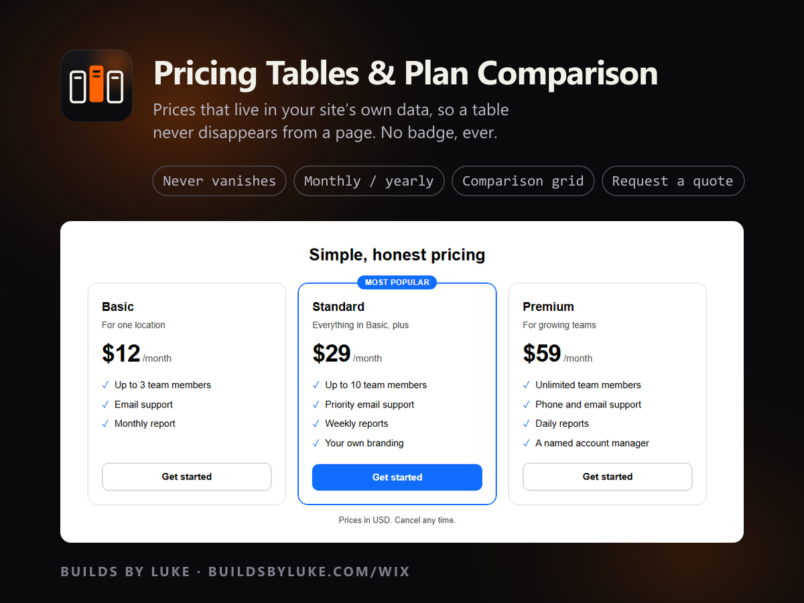The height and width of the screenshot is (603, 804).
Task: Click the MOST POPULAR badge
Action: pos(397,282)
